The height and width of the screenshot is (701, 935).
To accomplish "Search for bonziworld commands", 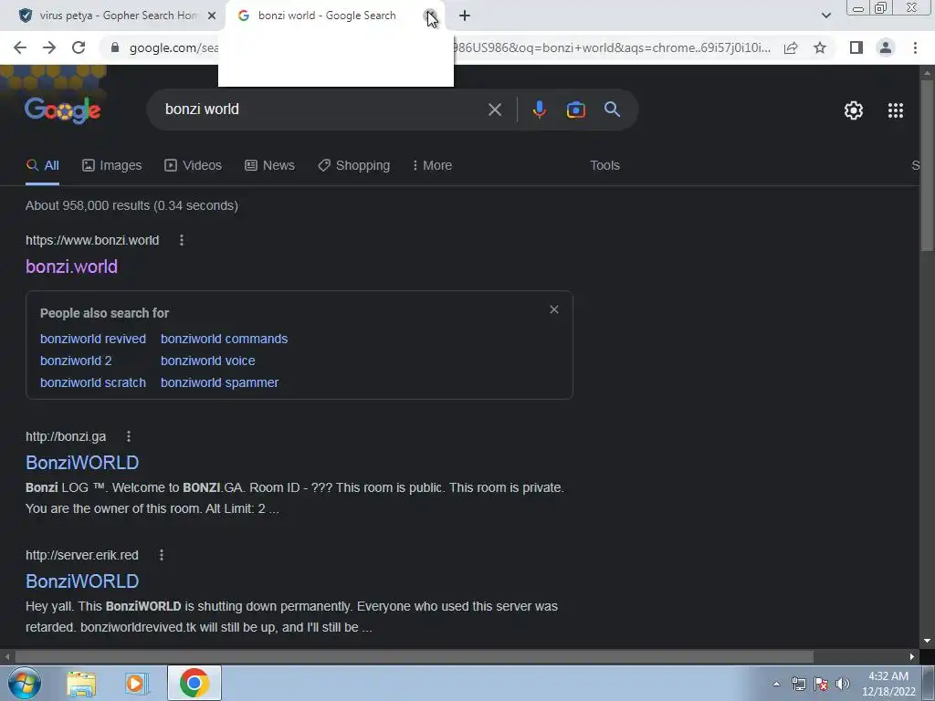I will [225, 339].
